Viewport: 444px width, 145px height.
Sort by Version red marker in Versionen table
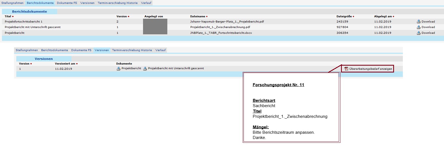pos(31,64)
